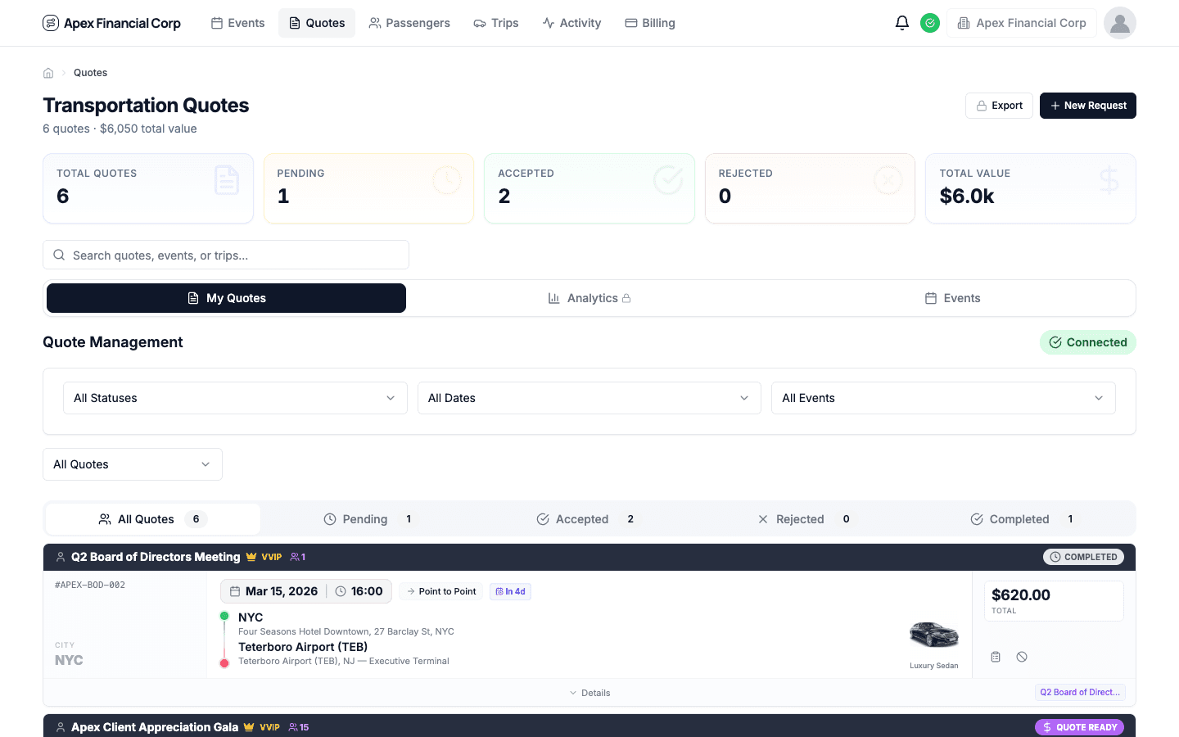Open the Pending quotes tab
1179x737 pixels.
tap(368, 518)
